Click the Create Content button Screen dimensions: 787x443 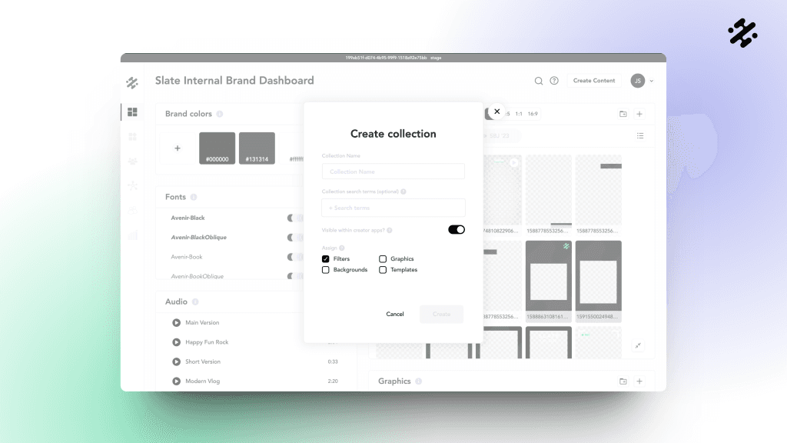[594, 80]
